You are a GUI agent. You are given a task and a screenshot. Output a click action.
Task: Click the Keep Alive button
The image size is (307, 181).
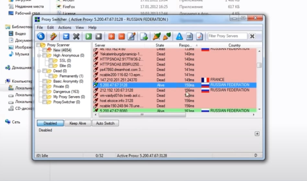(x=78, y=123)
